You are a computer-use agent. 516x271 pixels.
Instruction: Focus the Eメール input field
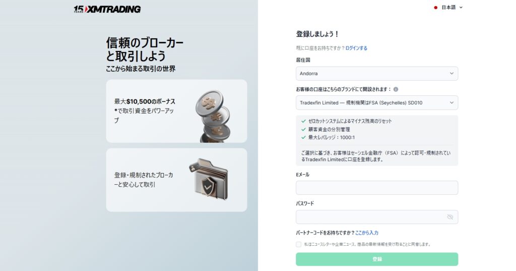tap(377, 188)
